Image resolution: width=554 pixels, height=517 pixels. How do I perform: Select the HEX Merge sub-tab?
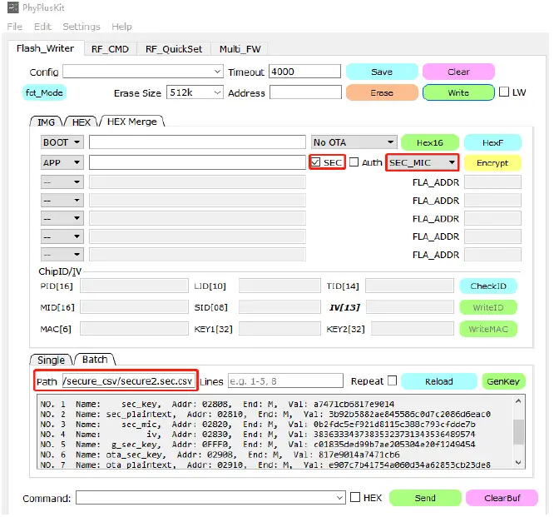coord(131,122)
